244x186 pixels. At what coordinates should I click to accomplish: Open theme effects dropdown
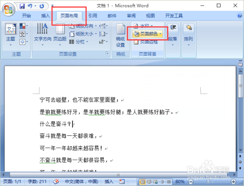point(23,42)
